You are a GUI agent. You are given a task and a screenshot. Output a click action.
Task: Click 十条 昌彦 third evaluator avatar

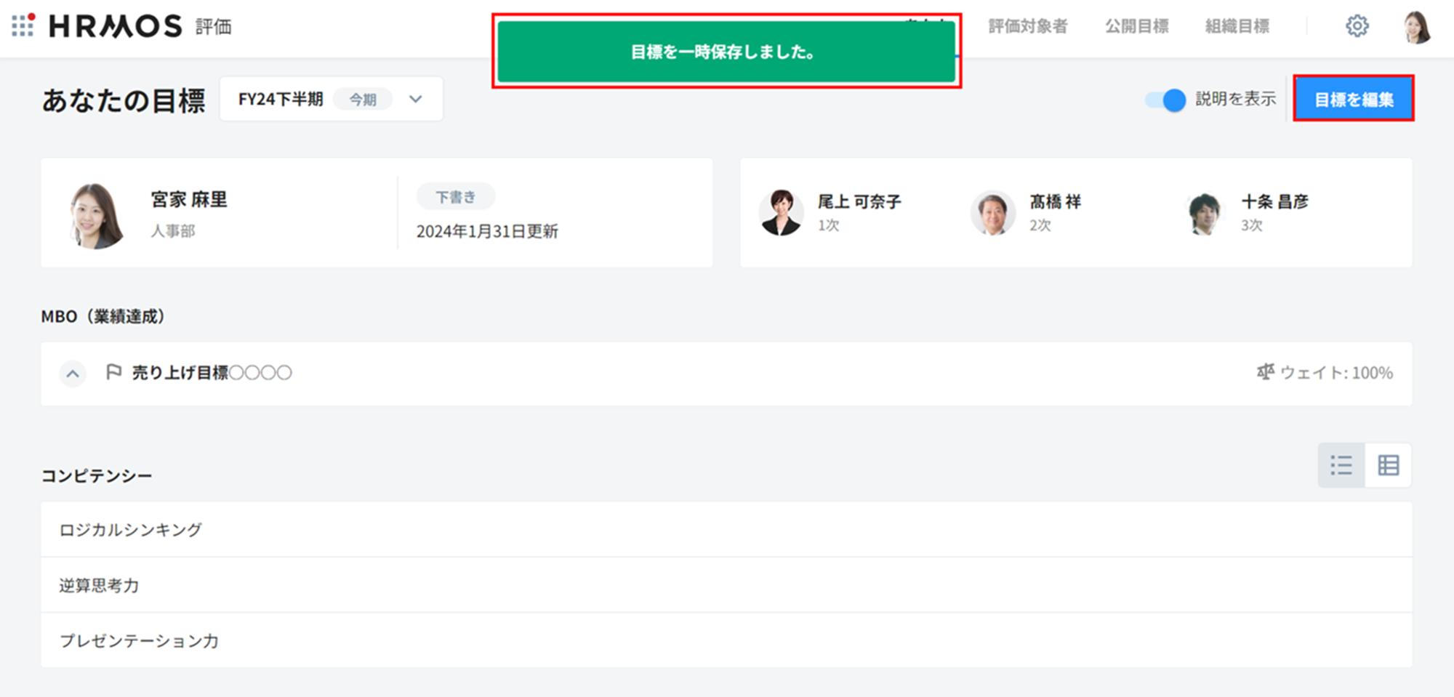coord(1204,213)
